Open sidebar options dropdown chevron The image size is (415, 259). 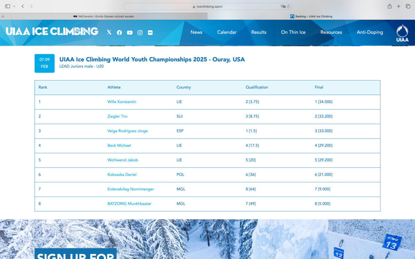14,6
